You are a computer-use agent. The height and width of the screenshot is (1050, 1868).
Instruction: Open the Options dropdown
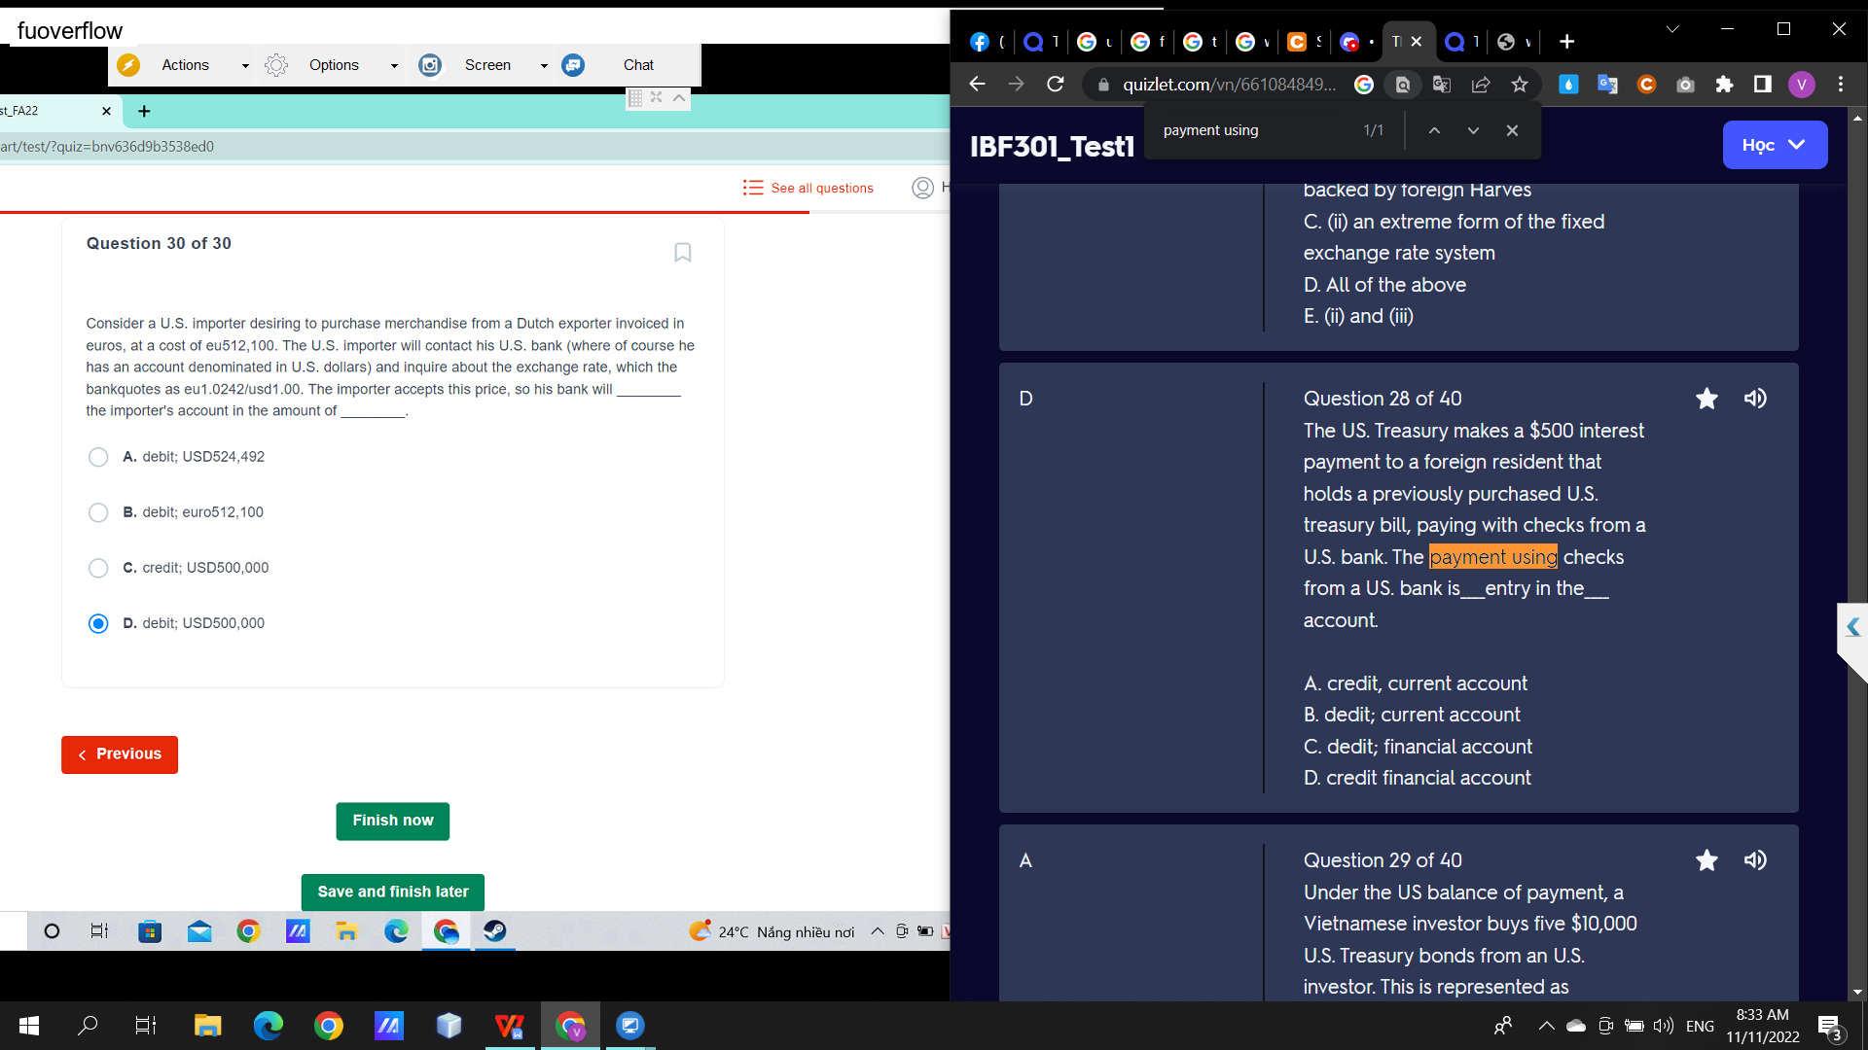(x=333, y=65)
